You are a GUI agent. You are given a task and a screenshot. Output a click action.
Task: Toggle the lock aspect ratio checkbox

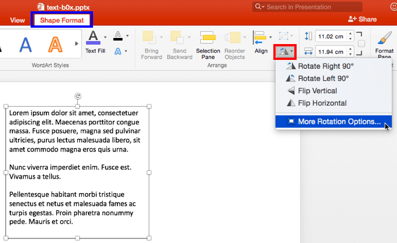click(361, 44)
